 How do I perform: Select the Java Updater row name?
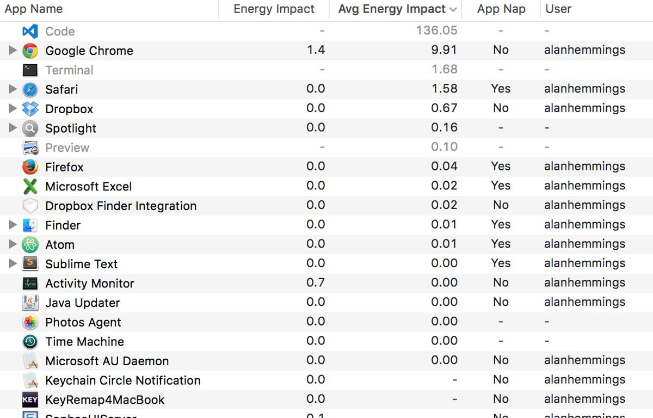83,303
